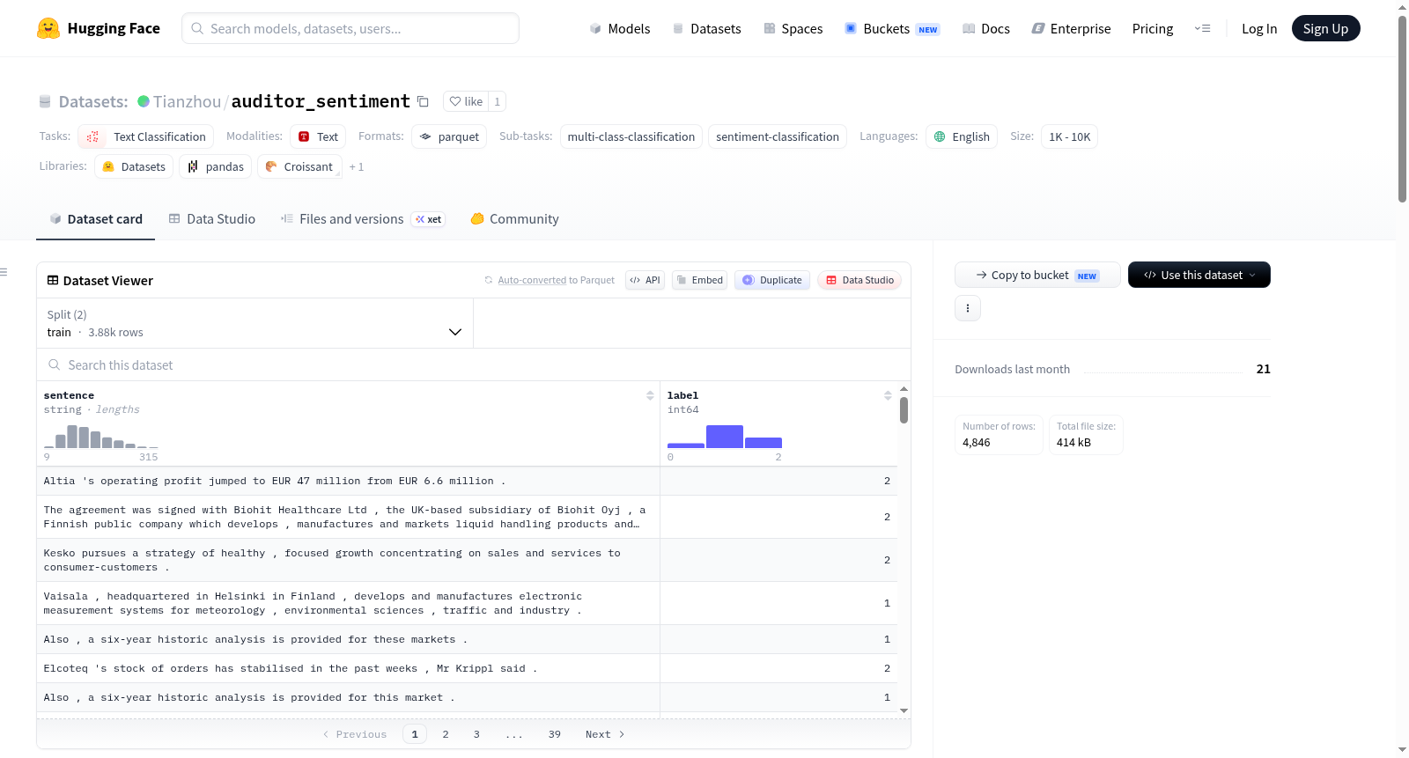The height and width of the screenshot is (758, 1409).
Task: Click the Tianzhou author link
Action: point(187,101)
